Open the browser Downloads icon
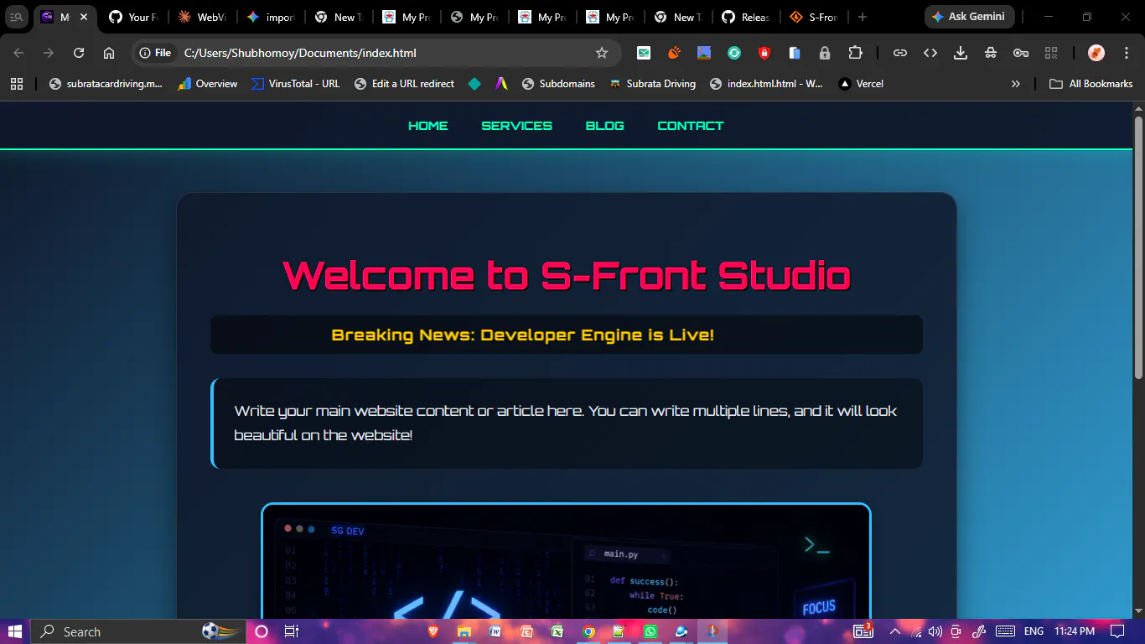 coord(961,53)
